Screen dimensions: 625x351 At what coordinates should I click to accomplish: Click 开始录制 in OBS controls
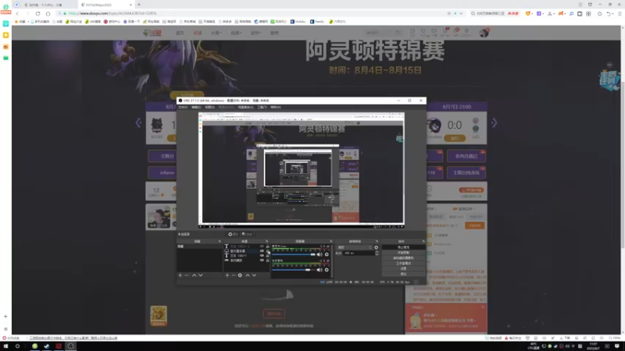click(403, 253)
